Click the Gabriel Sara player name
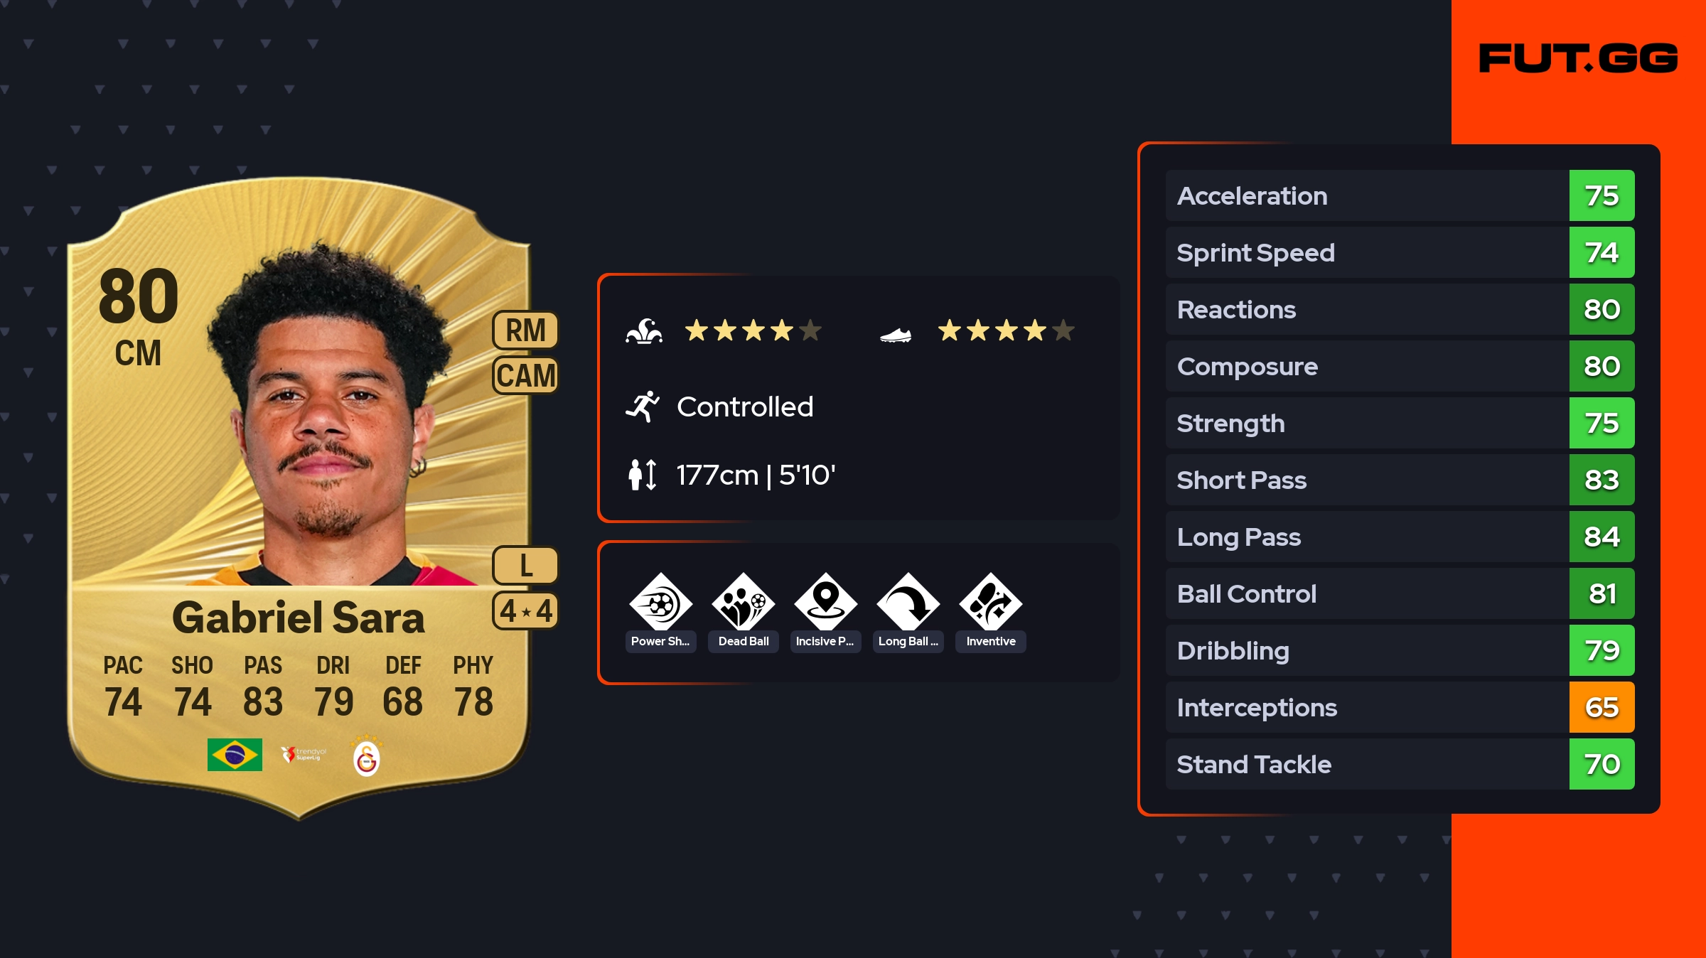 click(x=298, y=617)
